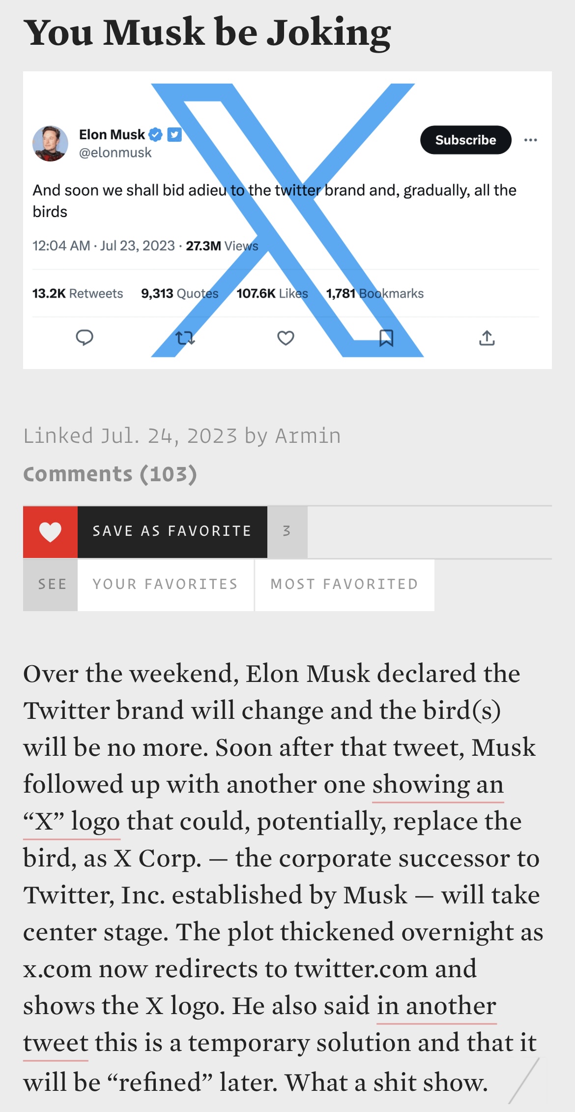Click the Subscribe button
Viewport: 575px width, 1112px height.
(465, 140)
